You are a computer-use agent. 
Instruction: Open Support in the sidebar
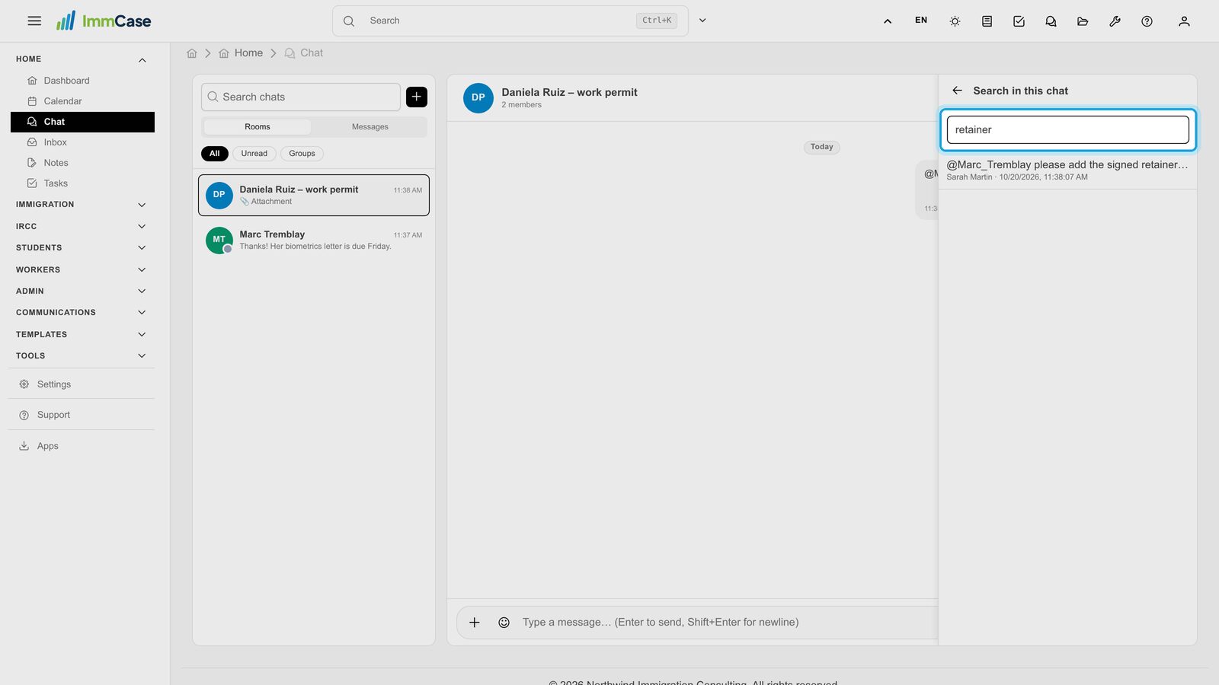pos(82,415)
